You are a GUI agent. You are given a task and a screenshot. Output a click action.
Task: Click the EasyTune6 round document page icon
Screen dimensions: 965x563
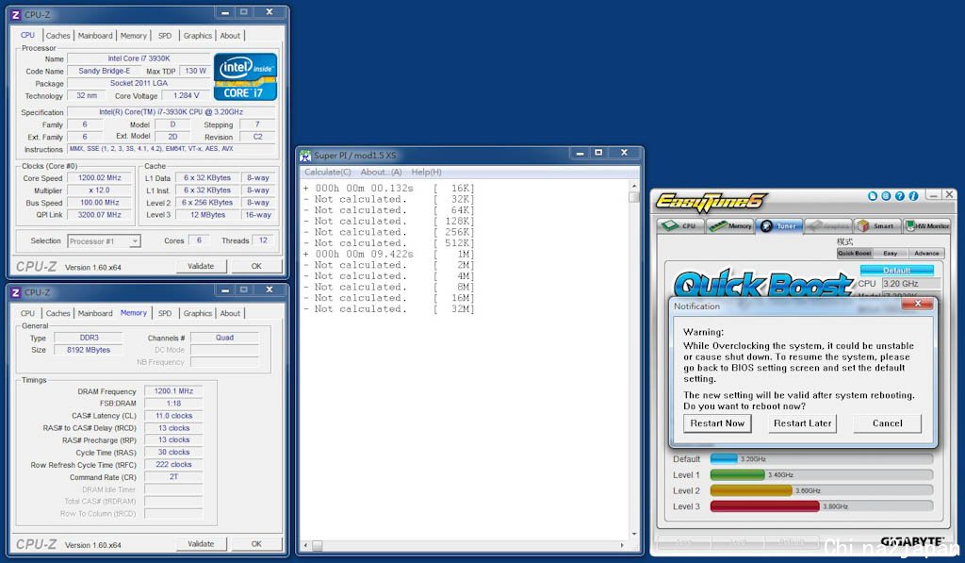[x=873, y=196]
